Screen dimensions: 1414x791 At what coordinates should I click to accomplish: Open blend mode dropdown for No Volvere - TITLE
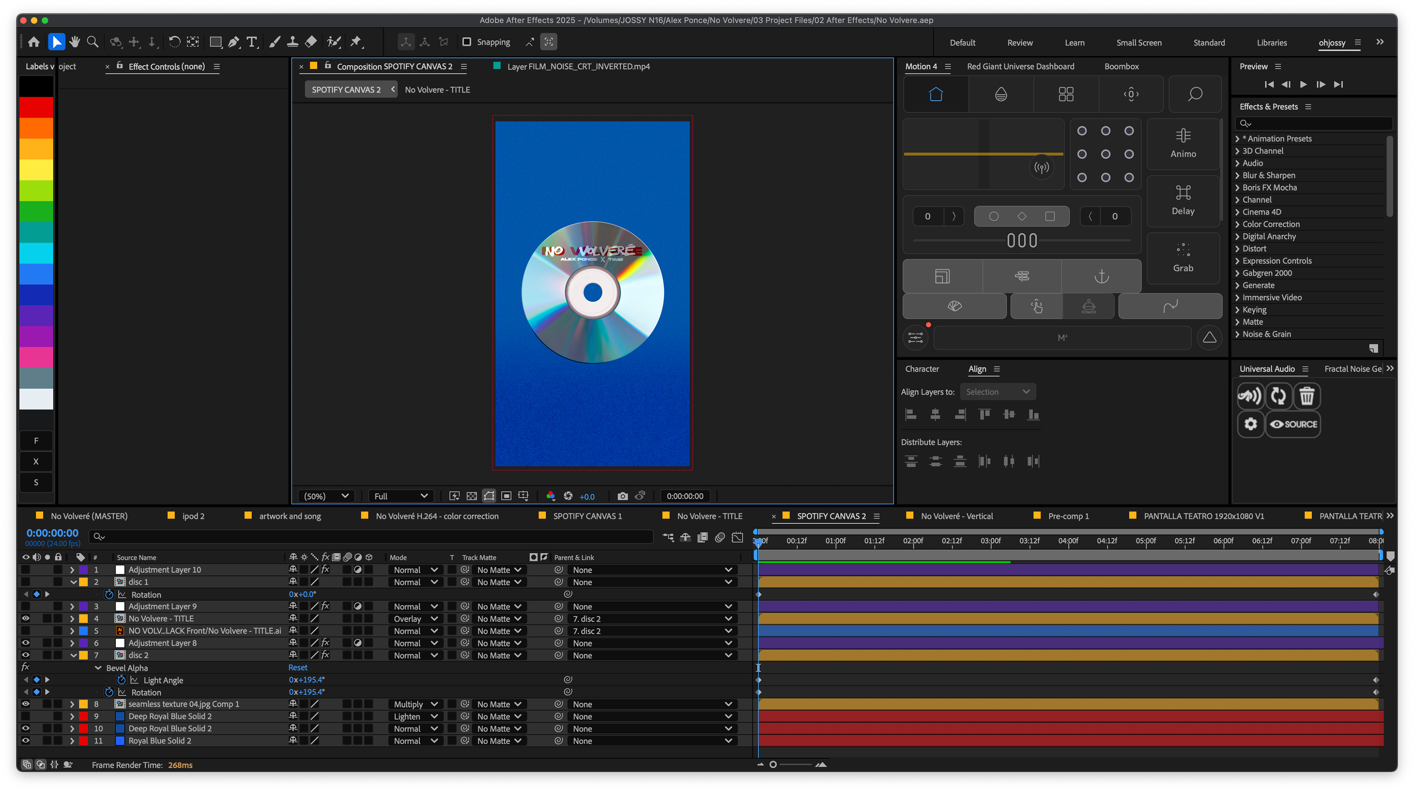tap(415, 618)
